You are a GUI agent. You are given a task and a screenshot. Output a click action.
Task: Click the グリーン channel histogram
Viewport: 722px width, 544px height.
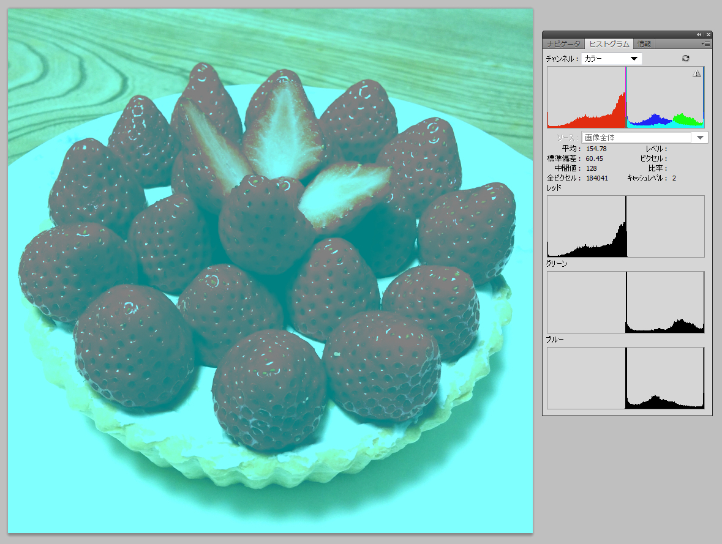click(626, 302)
